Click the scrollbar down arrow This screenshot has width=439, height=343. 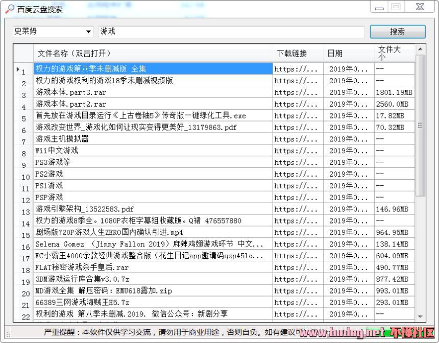[x=420, y=316]
